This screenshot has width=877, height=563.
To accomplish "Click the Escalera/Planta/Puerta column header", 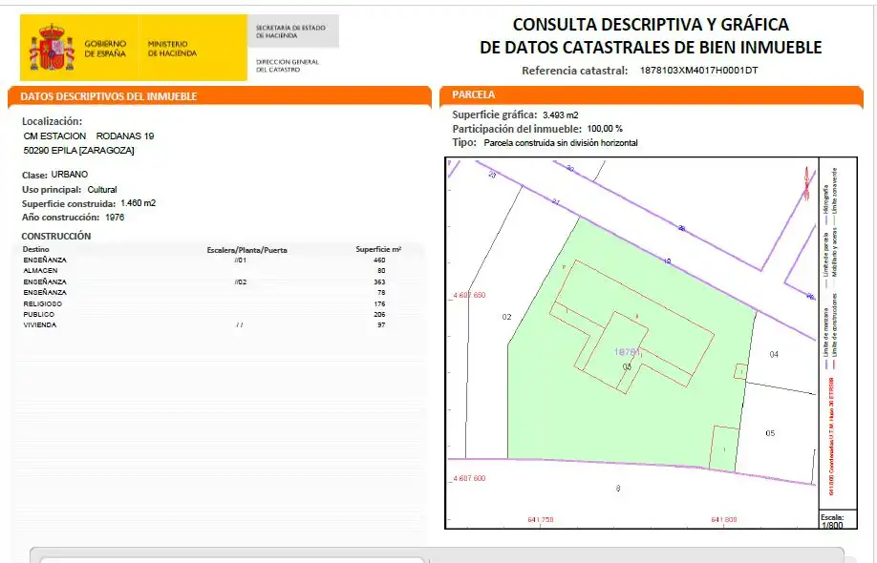I will (246, 250).
